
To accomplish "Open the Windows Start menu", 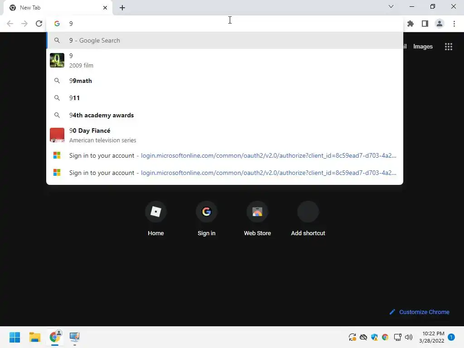I will pyautogui.click(x=15, y=337).
